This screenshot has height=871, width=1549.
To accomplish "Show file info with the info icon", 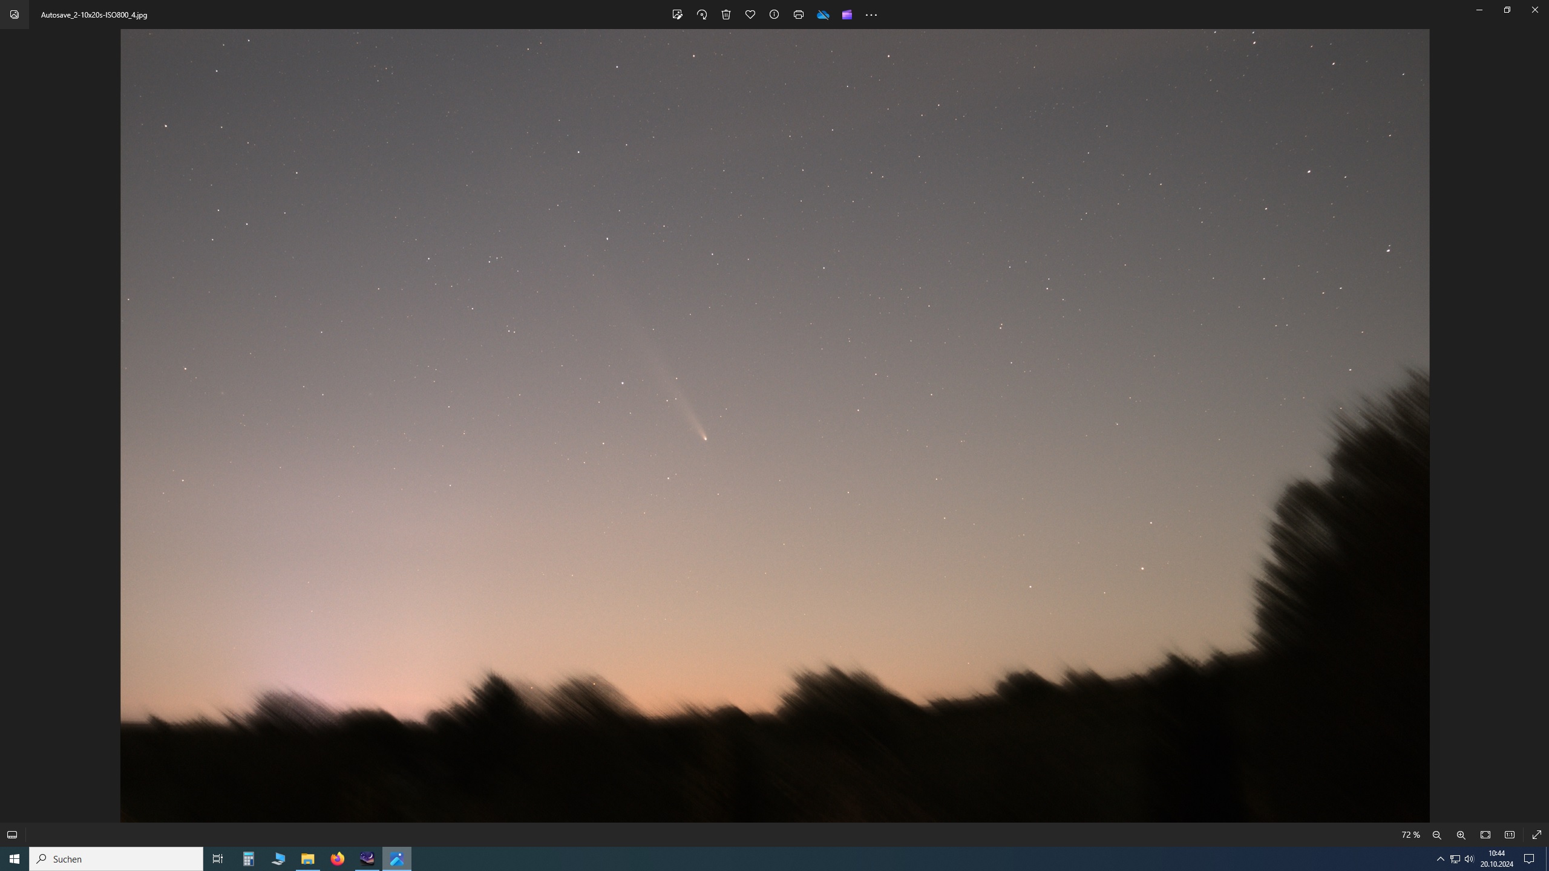I will click(x=774, y=15).
